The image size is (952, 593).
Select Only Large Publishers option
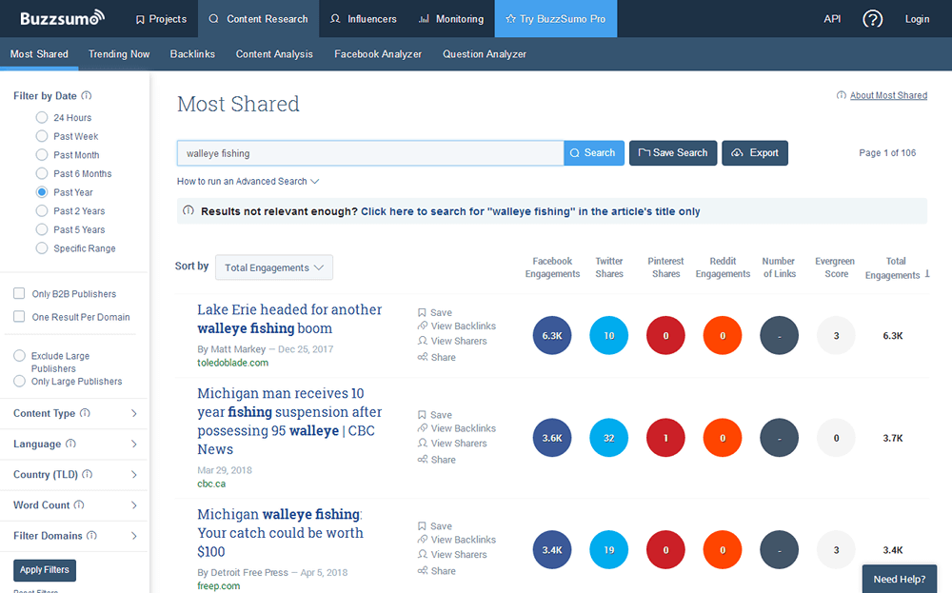tap(19, 381)
